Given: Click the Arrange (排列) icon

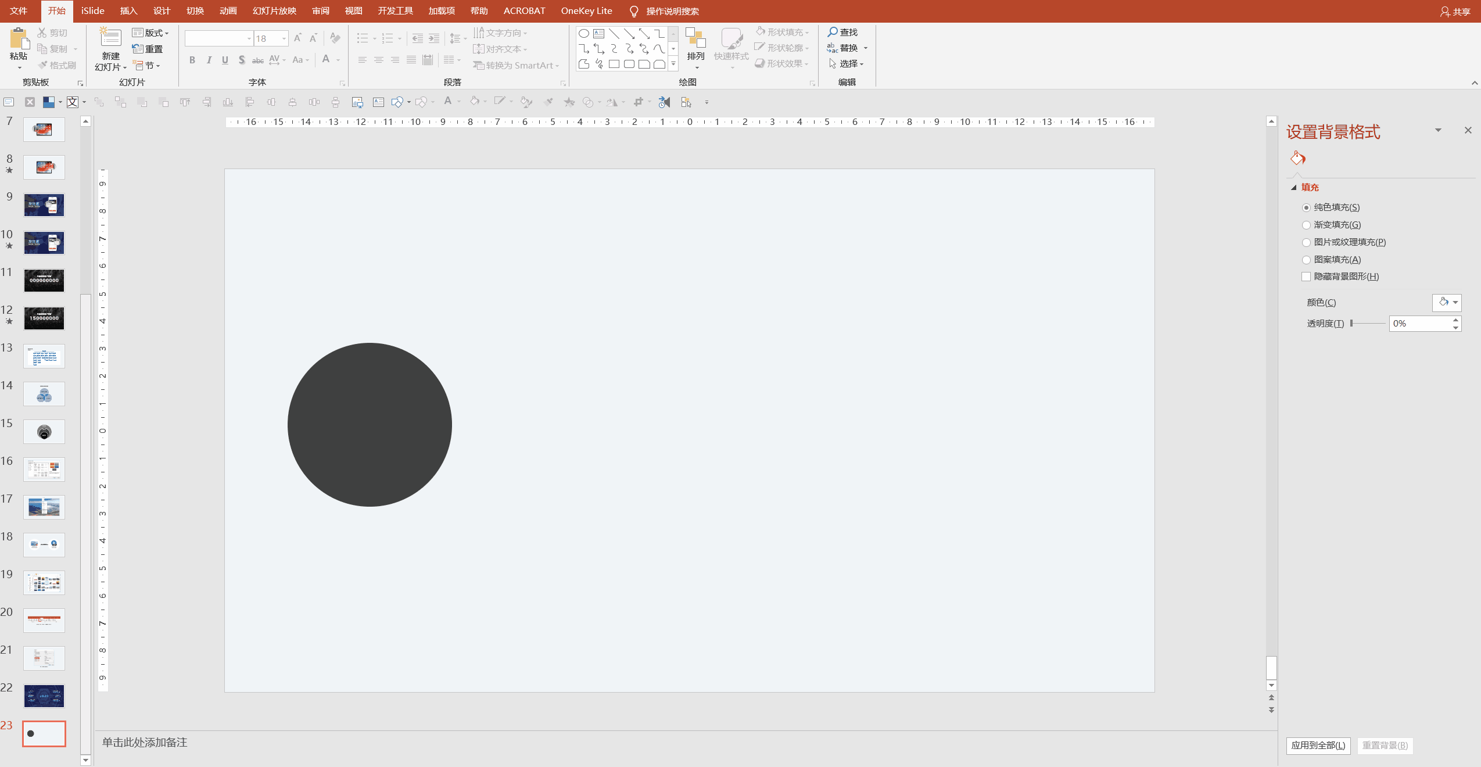Looking at the screenshot, I should [x=695, y=38].
